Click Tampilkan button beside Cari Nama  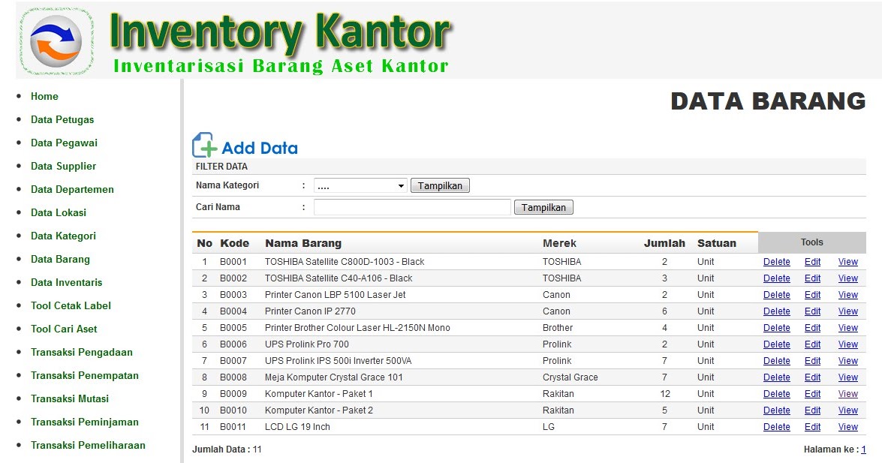tap(543, 208)
